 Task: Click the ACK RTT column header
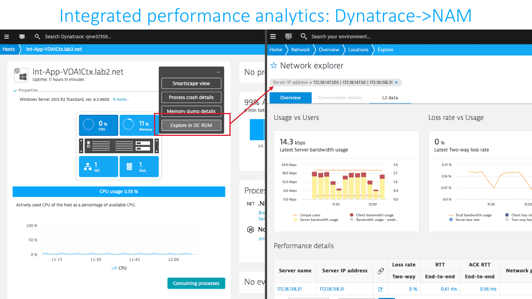coord(480,265)
